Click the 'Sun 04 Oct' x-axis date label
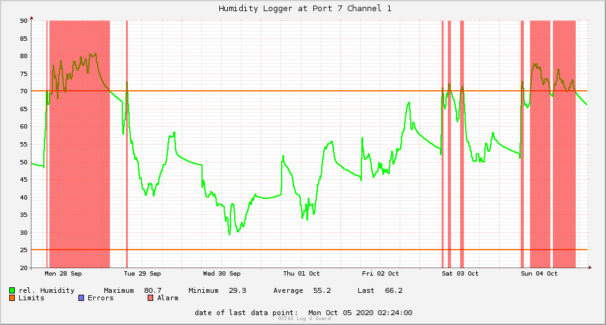606x325 pixels. point(539,274)
